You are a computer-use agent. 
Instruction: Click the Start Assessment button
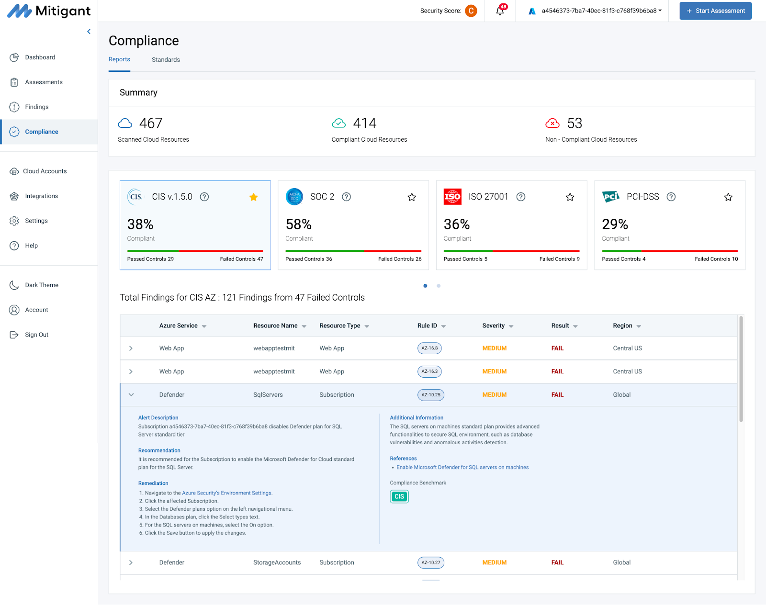click(x=715, y=11)
